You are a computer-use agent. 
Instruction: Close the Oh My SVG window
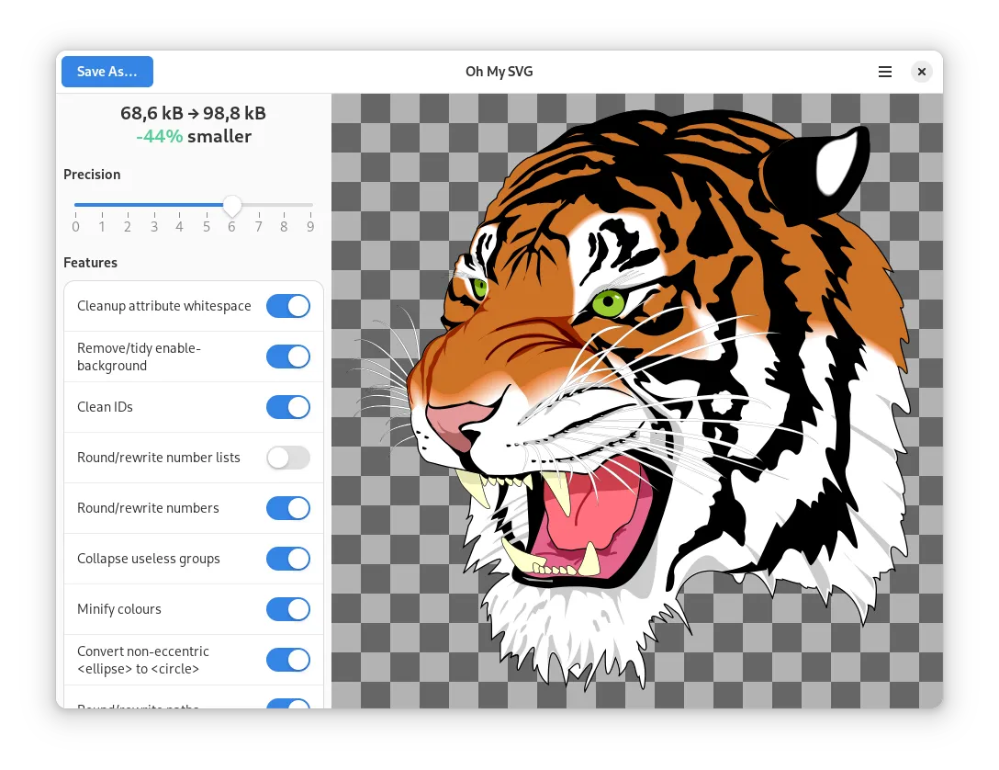click(922, 72)
